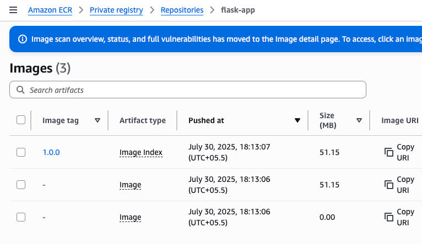This screenshot has width=422, height=244.
Task: Click the Image URI column header
Action: [399, 120]
